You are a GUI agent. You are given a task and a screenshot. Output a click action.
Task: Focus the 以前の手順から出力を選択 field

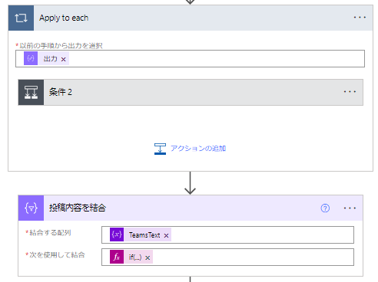[190, 58]
